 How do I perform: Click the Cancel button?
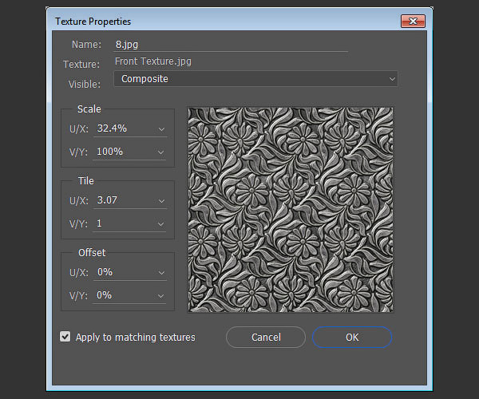click(266, 338)
